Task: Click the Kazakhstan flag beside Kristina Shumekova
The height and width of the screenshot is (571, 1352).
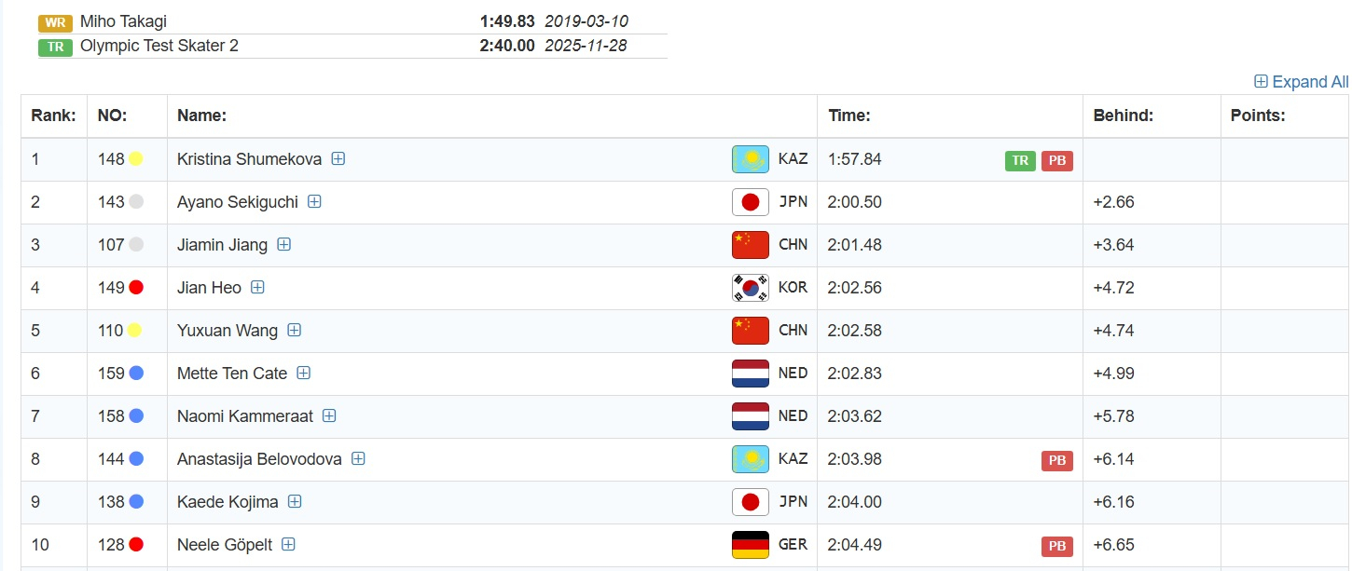Action: pyautogui.click(x=750, y=159)
